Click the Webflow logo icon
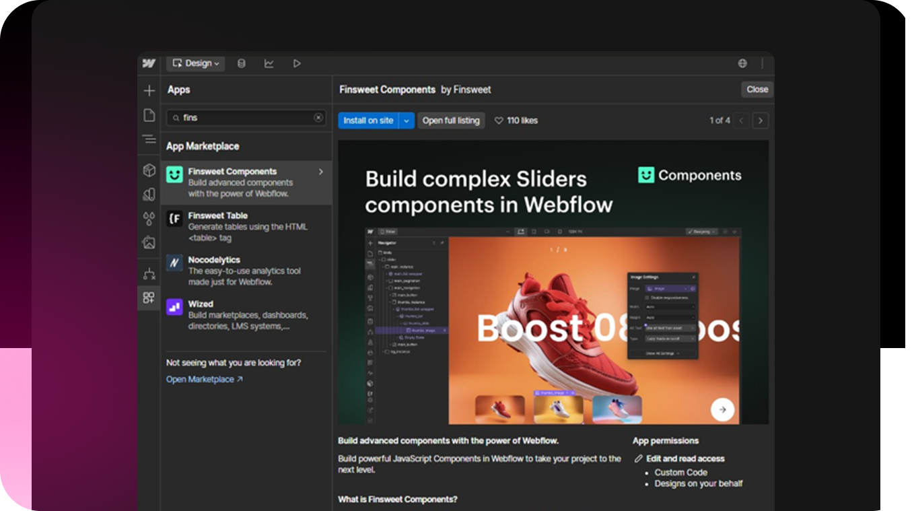Image resolution: width=912 pixels, height=511 pixels. 149,63
